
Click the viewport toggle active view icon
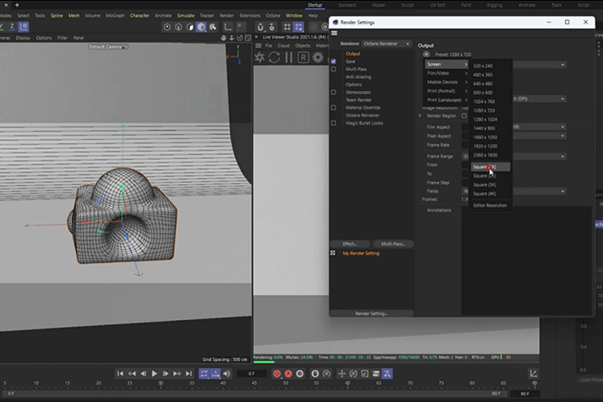click(248, 38)
